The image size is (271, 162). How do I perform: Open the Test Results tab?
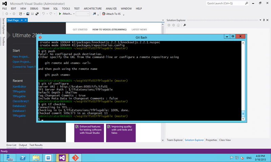tap(36, 145)
